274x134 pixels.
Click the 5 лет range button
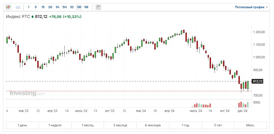point(218,125)
